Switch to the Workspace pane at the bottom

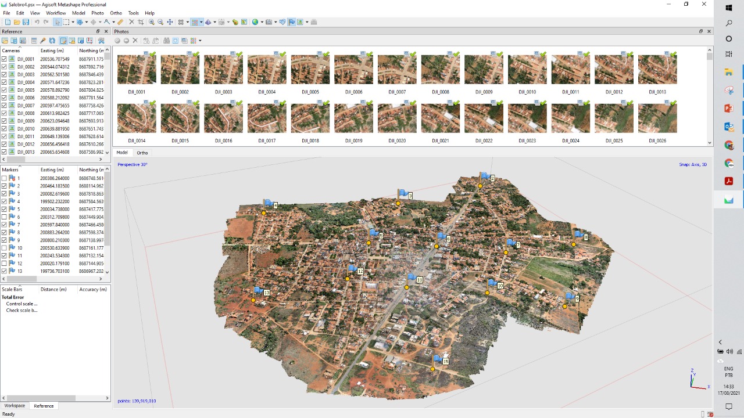14,405
